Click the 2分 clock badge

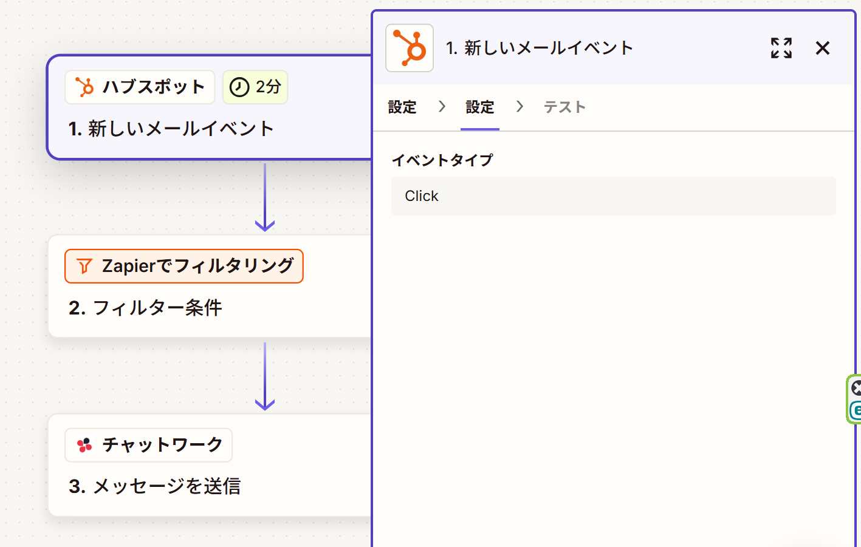pos(255,87)
